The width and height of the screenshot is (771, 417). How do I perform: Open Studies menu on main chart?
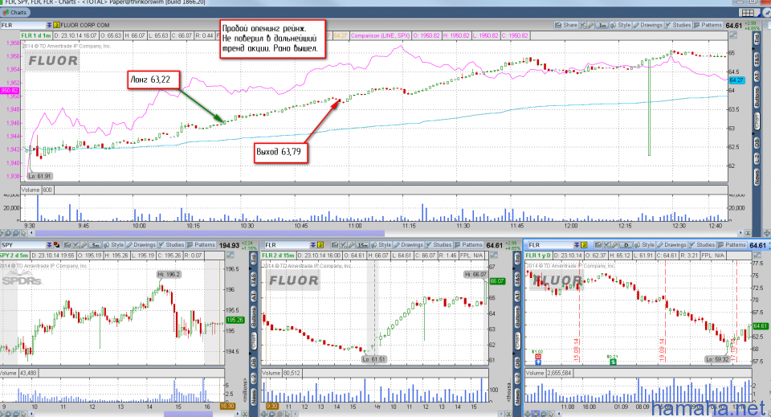click(x=678, y=25)
